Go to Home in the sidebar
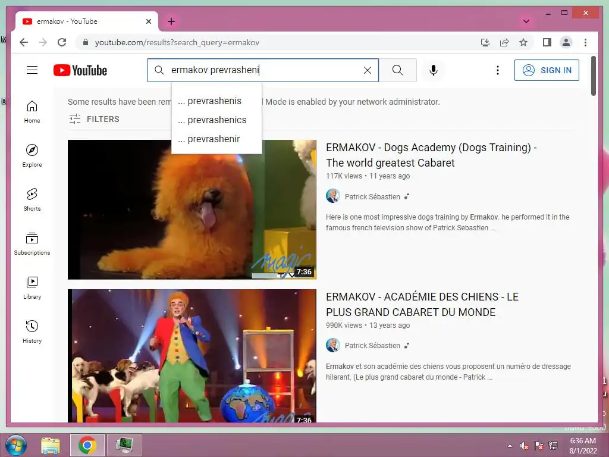The height and width of the screenshot is (457, 609). (32, 112)
